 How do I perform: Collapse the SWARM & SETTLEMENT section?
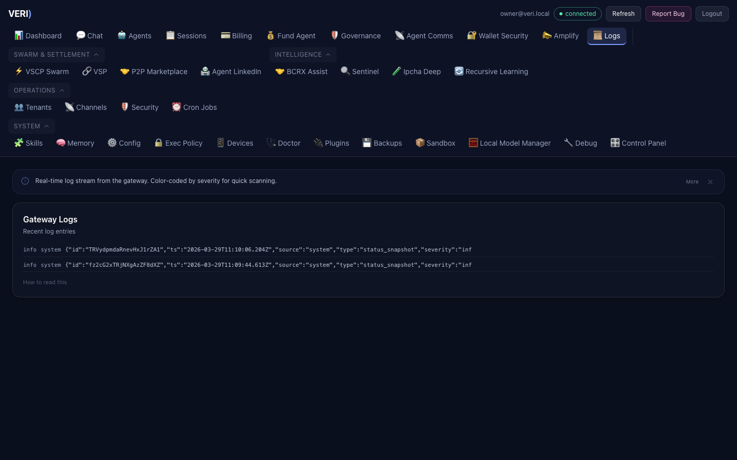click(56, 55)
